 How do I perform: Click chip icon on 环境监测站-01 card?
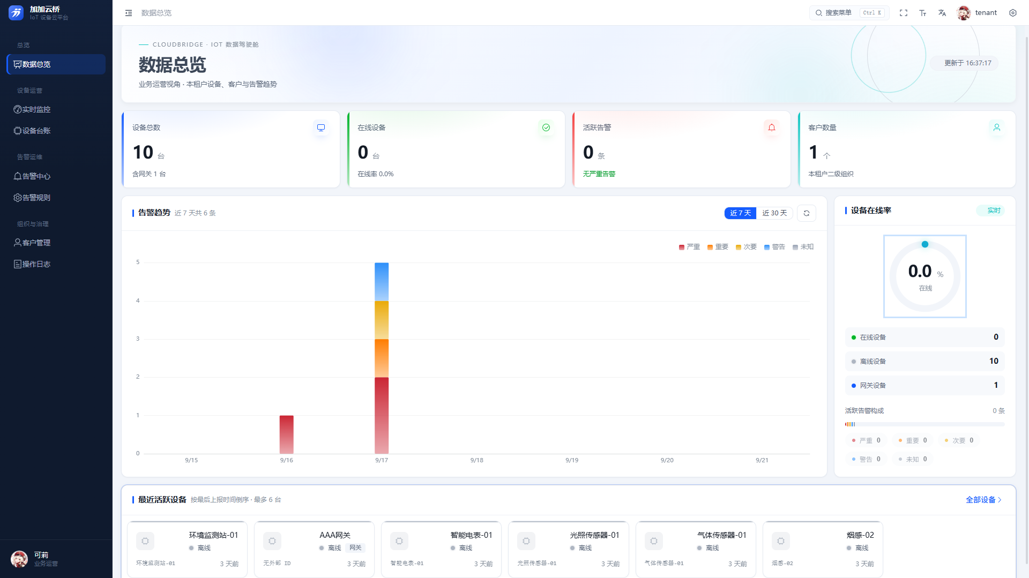click(x=145, y=541)
